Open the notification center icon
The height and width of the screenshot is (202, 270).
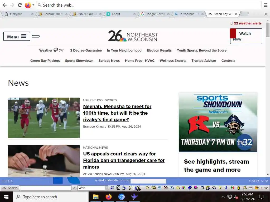pyautogui.click(x=261, y=197)
